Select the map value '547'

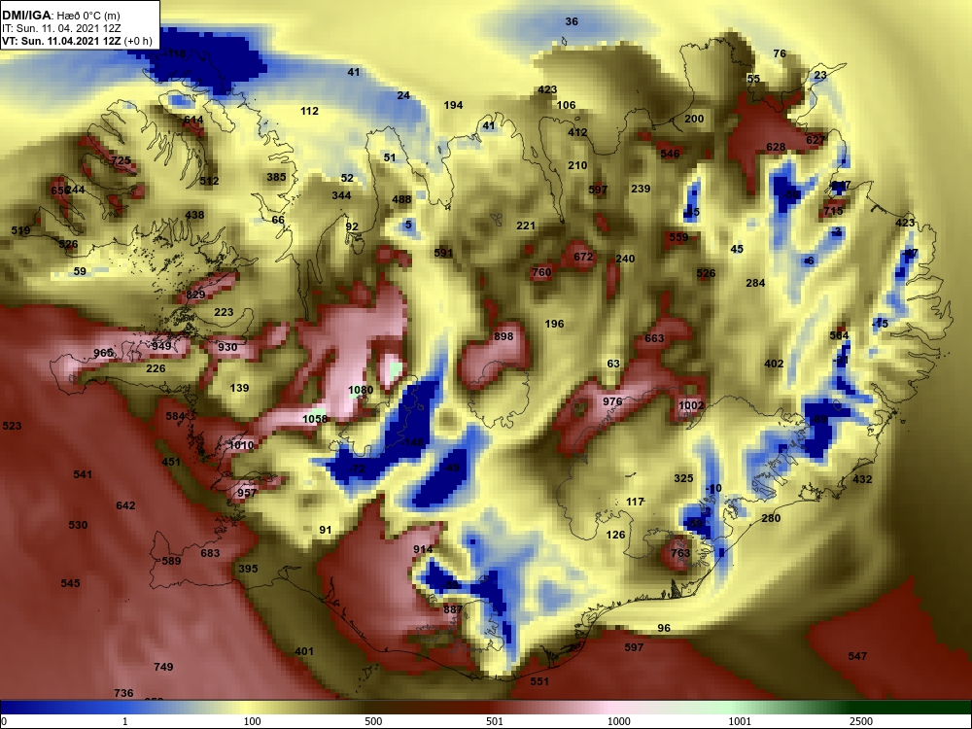click(857, 656)
